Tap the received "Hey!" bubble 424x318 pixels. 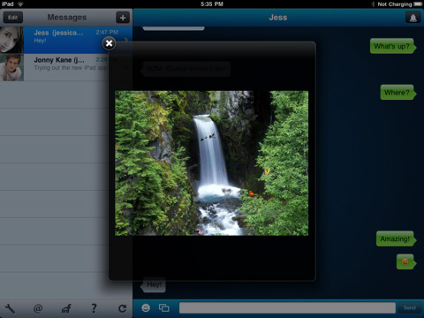[153, 284]
